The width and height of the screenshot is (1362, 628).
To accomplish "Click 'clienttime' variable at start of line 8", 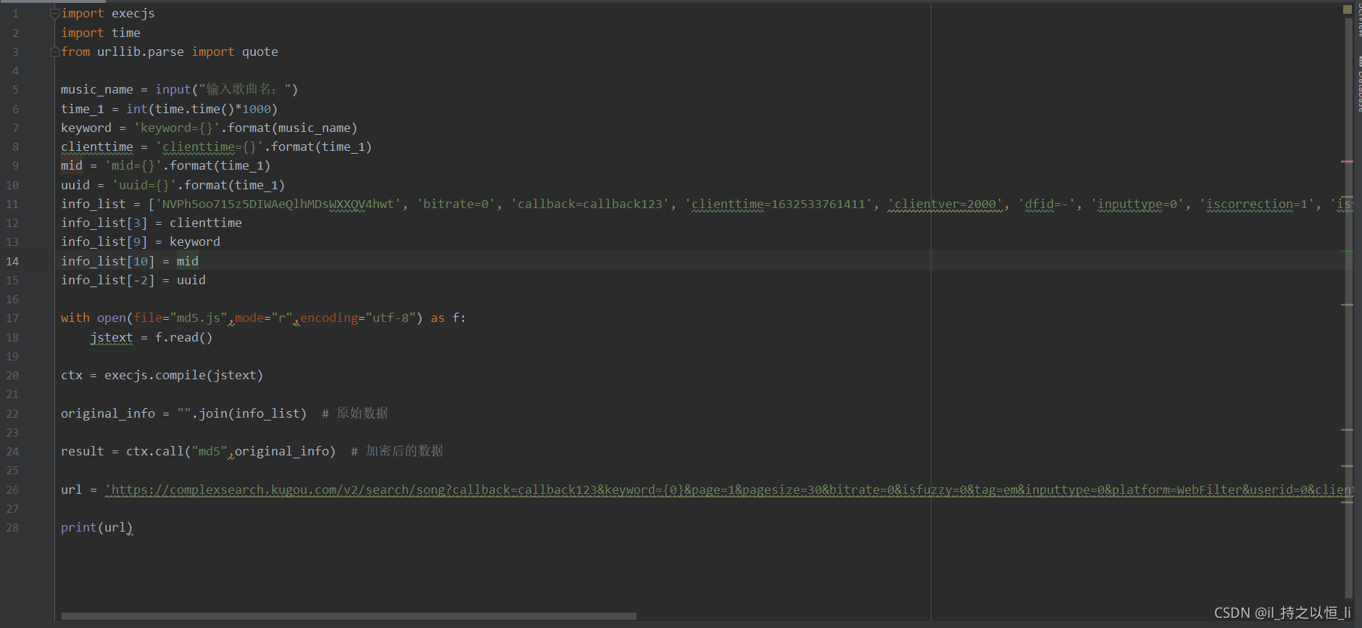I will pyautogui.click(x=97, y=146).
